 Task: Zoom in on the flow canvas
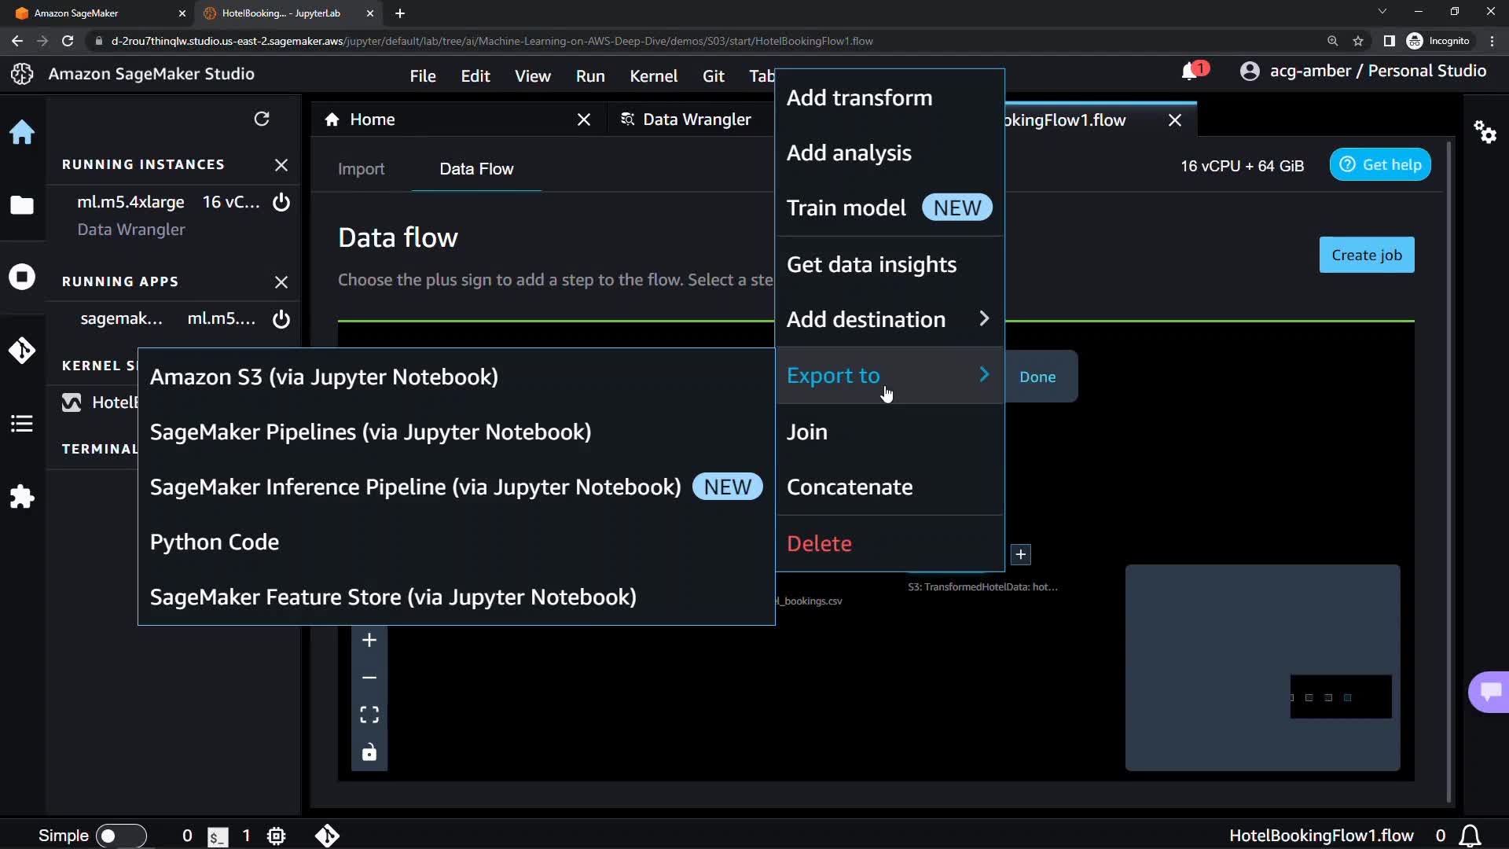pos(369,641)
